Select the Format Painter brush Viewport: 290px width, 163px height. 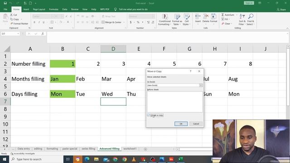pyautogui.click(x=11, y=24)
